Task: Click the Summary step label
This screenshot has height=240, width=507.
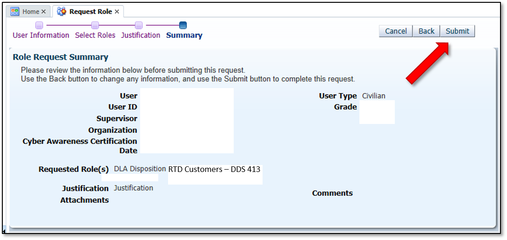Action: click(184, 35)
